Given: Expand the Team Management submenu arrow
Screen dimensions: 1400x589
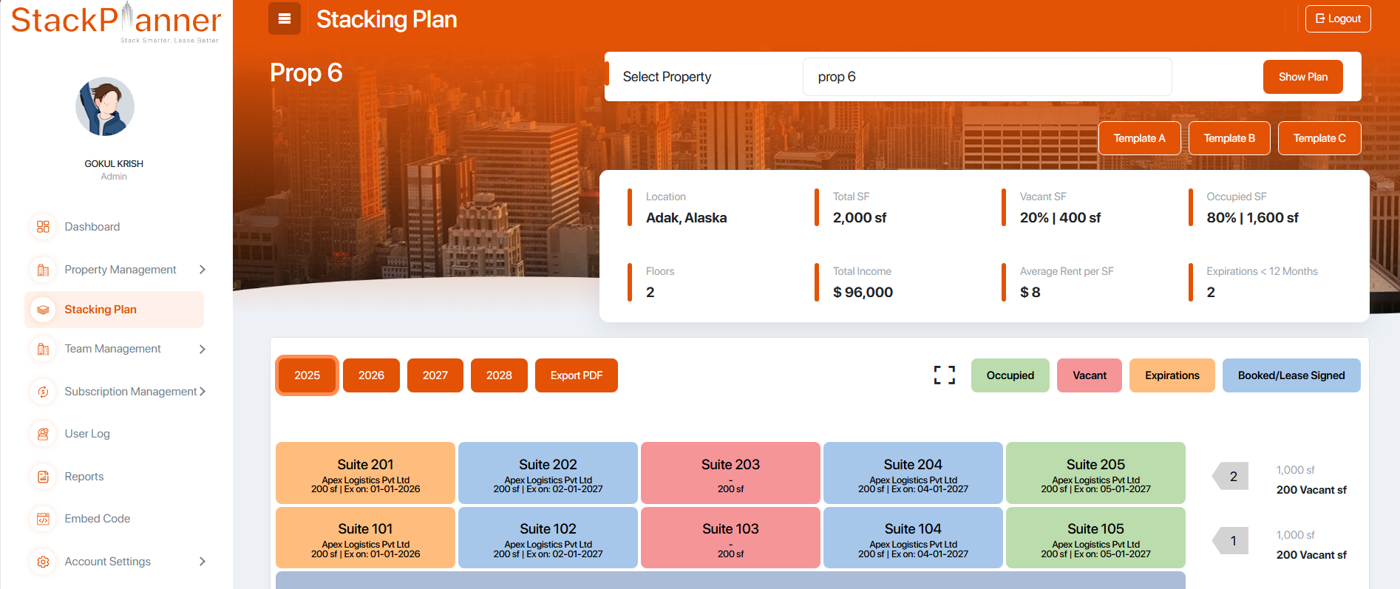Looking at the screenshot, I should click(202, 349).
